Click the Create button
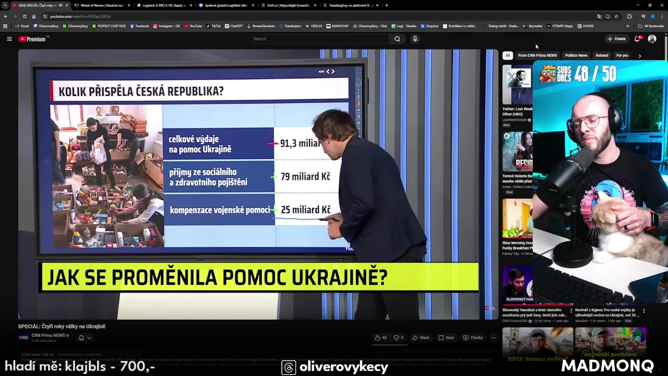 point(616,39)
